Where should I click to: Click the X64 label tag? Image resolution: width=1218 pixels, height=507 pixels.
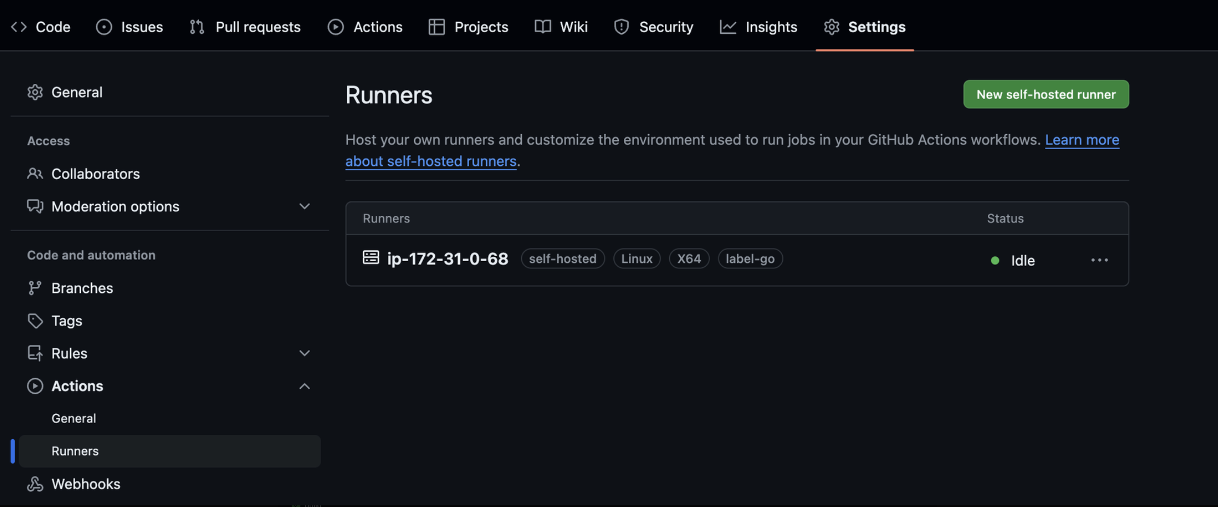tap(689, 258)
